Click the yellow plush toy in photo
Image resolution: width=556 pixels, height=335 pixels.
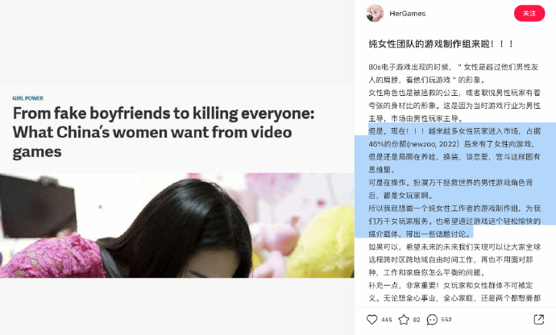(x=320, y=242)
